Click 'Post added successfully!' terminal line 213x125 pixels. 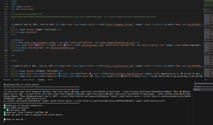click(18, 108)
